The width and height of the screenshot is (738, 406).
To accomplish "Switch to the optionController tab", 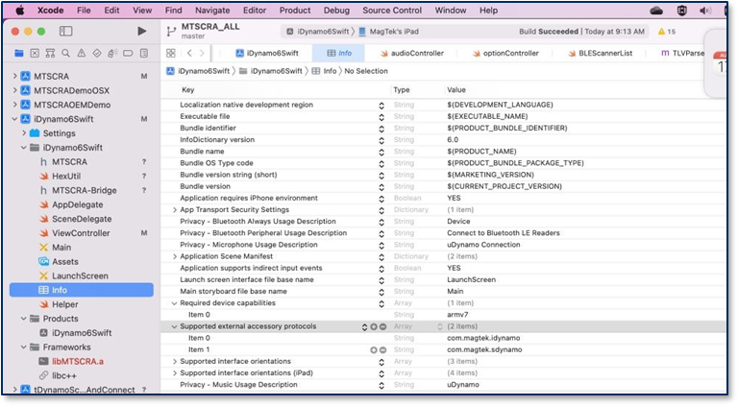I will click(506, 53).
